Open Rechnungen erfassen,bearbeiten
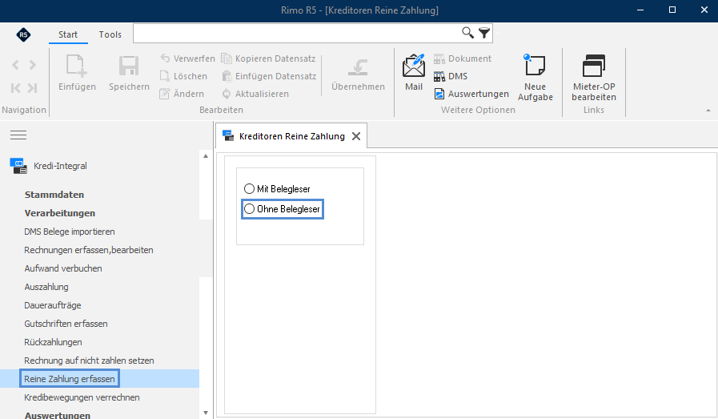Viewport: 718px width, 419px height. (x=88, y=250)
